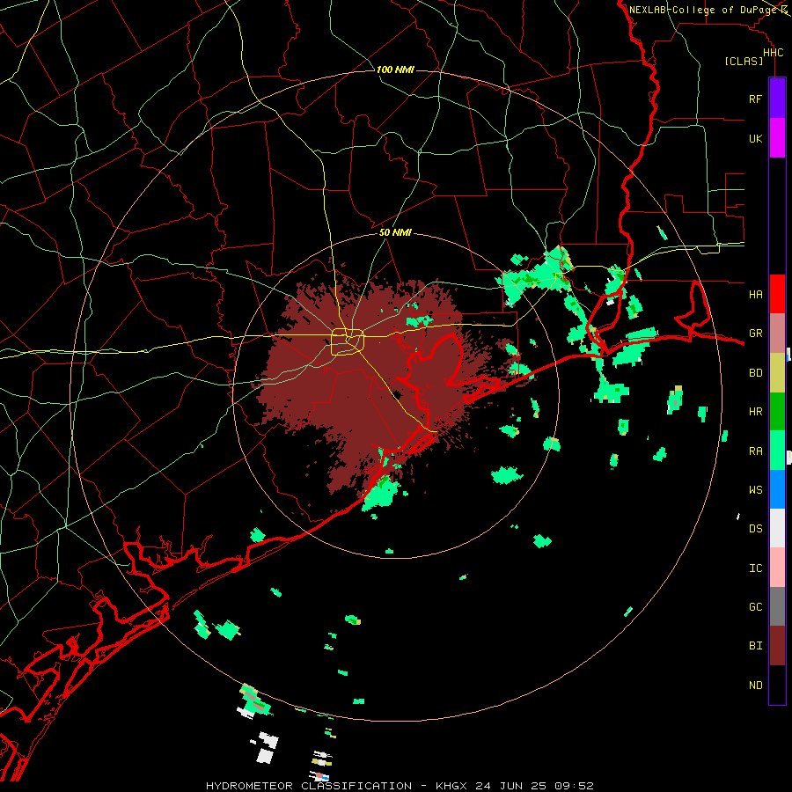Screen dimensions: 792x792
Task: Click the HHC product label
Action: [x=773, y=53]
